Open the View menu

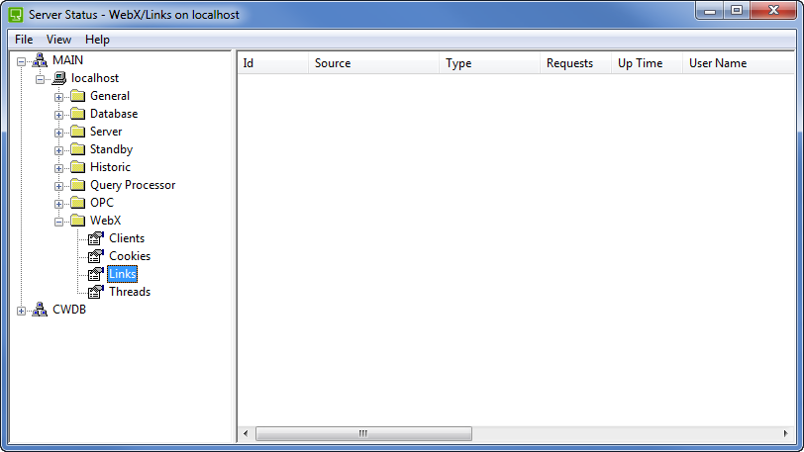click(x=58, y=40)
